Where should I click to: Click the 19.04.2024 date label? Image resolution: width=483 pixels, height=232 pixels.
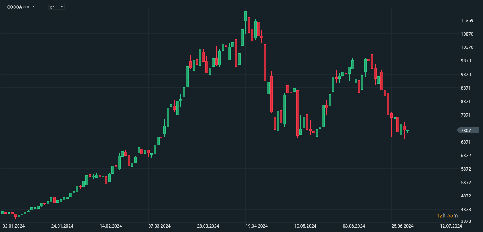point(257,226)
